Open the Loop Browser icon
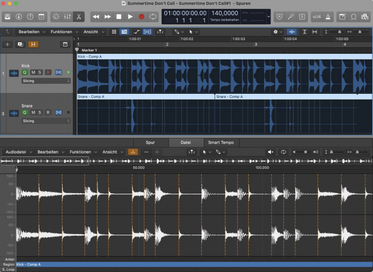Viewport: 373px width, 272px height. tap(354, 17)
